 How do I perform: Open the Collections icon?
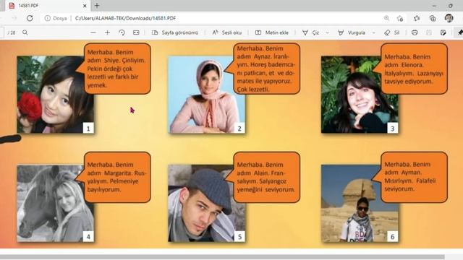coord(433,18)
